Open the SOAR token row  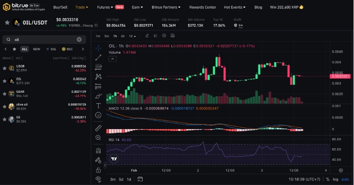click(x=44, y=94)
